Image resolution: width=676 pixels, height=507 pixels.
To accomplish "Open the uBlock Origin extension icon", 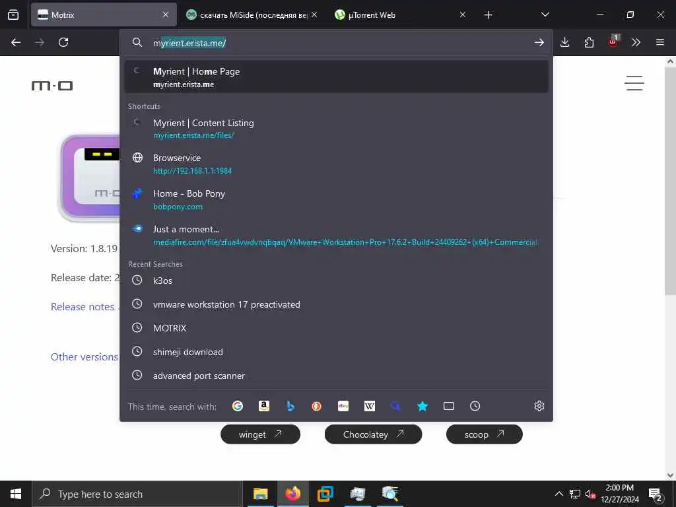I will pos(613,42).
